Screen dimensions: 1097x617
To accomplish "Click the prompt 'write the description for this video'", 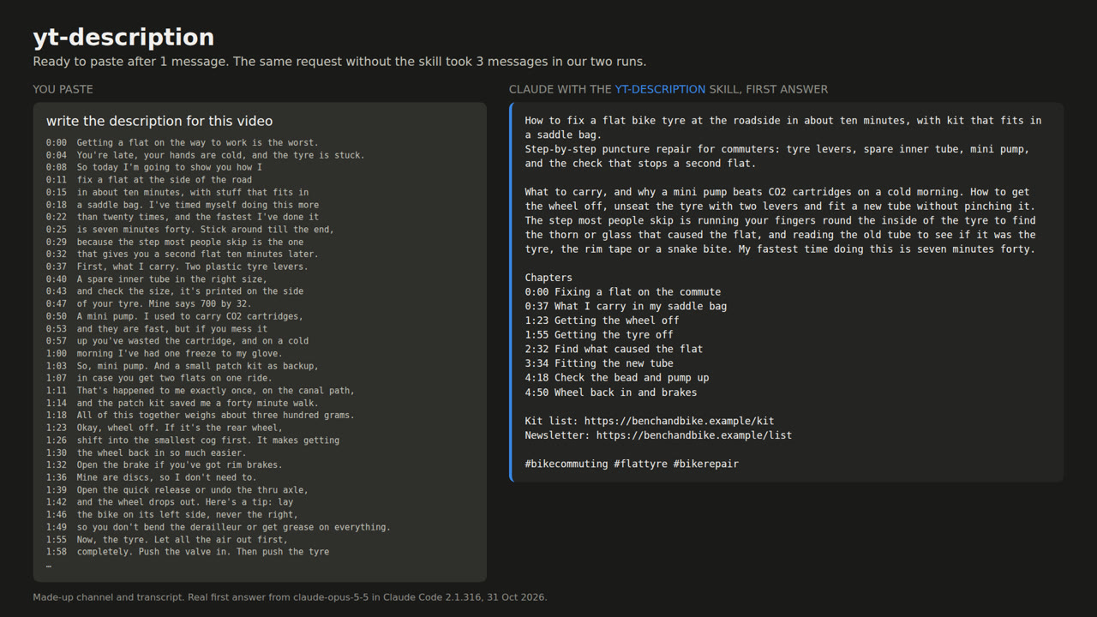I will [159, 121].
